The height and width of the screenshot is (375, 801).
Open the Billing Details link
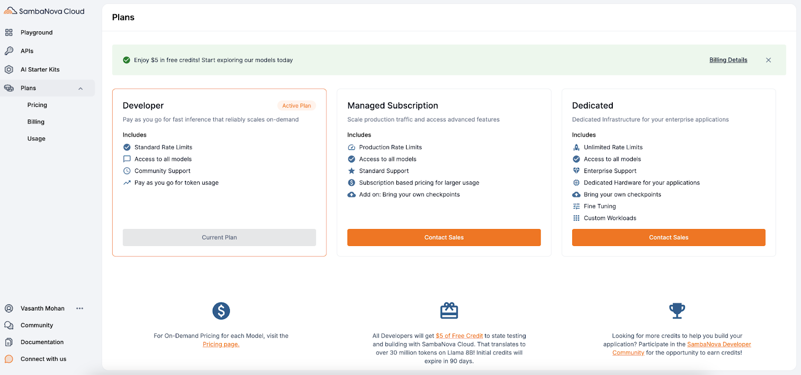(728, 59)
